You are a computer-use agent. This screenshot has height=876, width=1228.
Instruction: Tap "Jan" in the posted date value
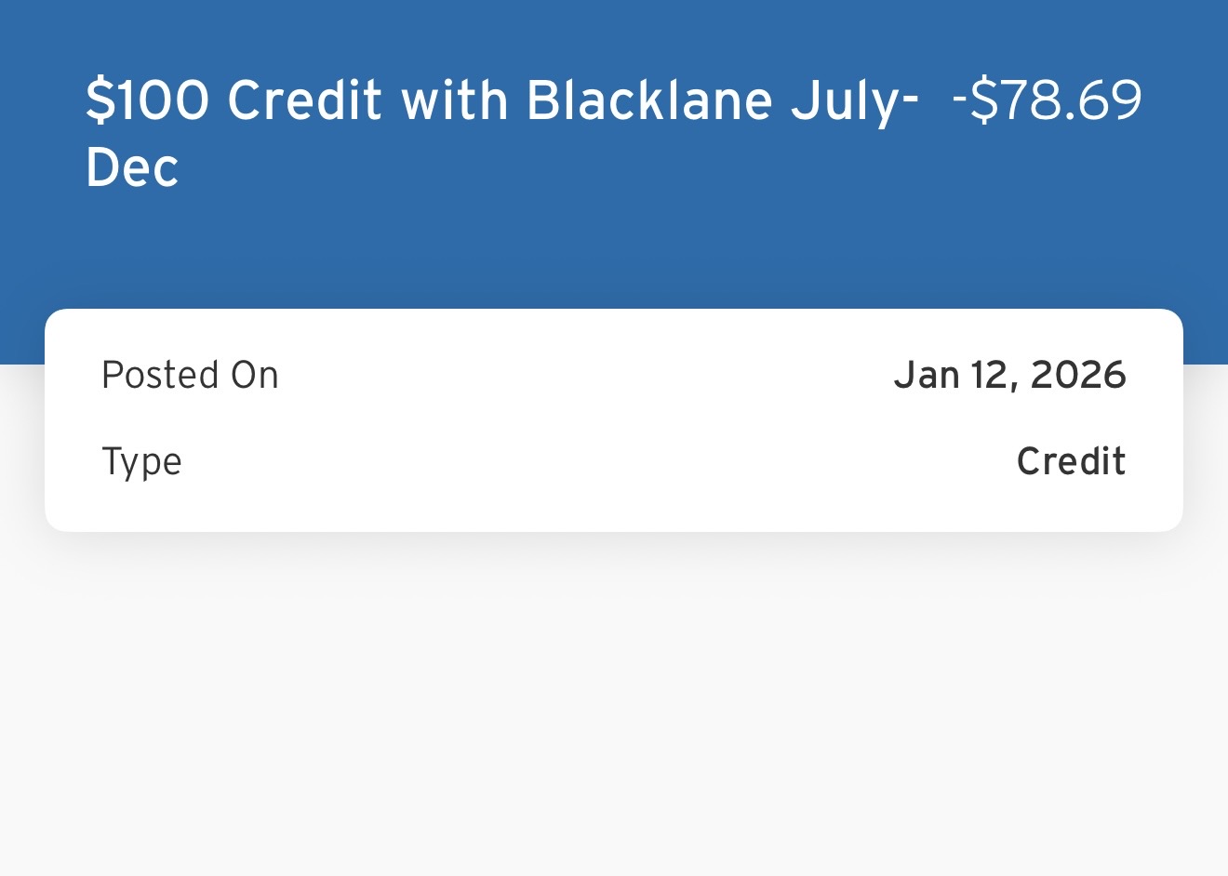pos(927,375)
